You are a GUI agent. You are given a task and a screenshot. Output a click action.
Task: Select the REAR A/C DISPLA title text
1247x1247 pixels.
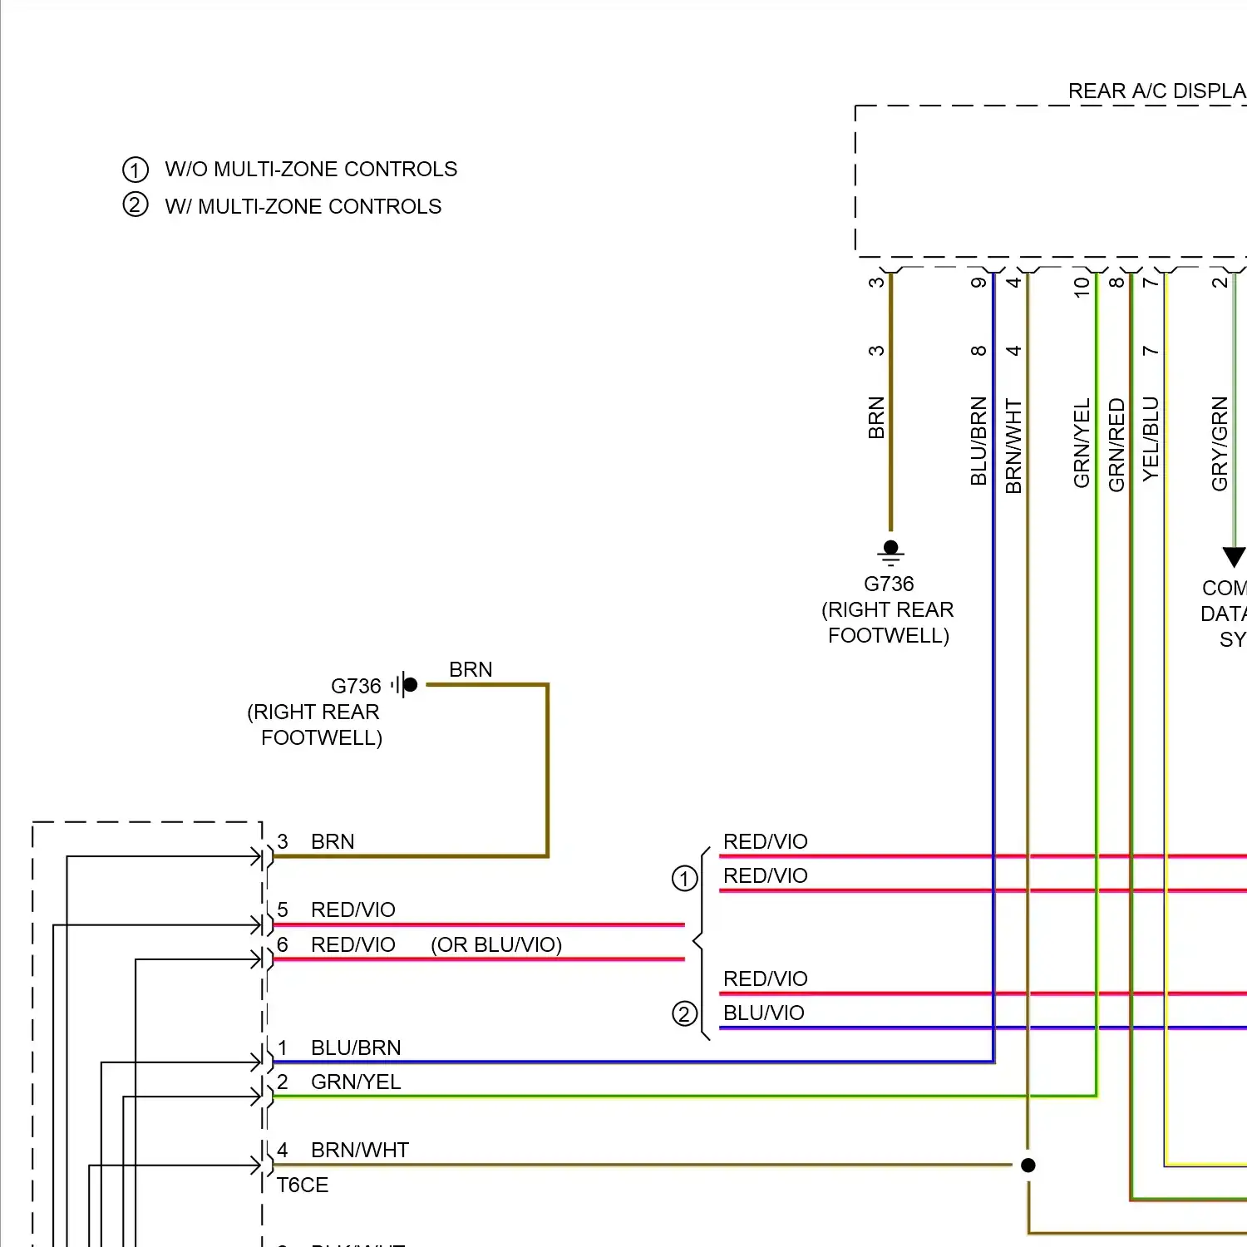1156,91
